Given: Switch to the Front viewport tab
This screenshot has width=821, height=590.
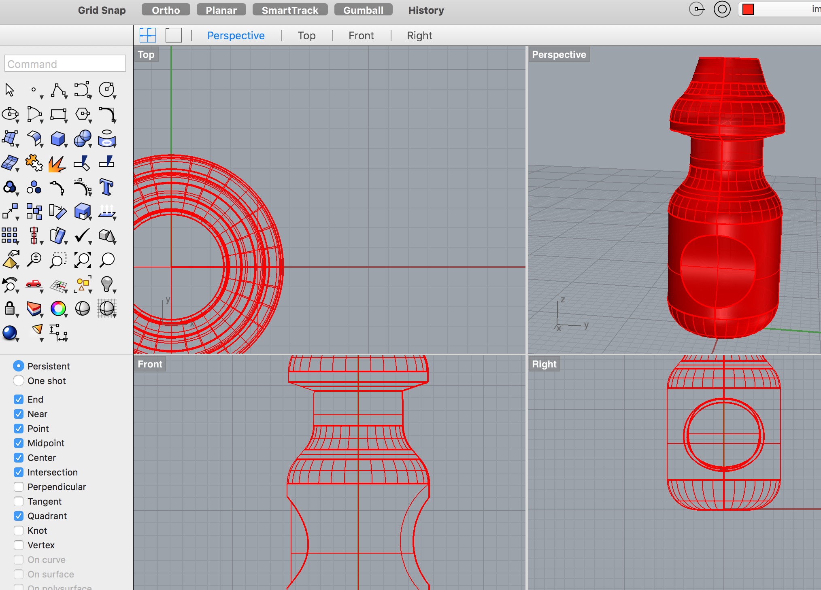Looking at the screenshot, I should [x=361, y=36].
